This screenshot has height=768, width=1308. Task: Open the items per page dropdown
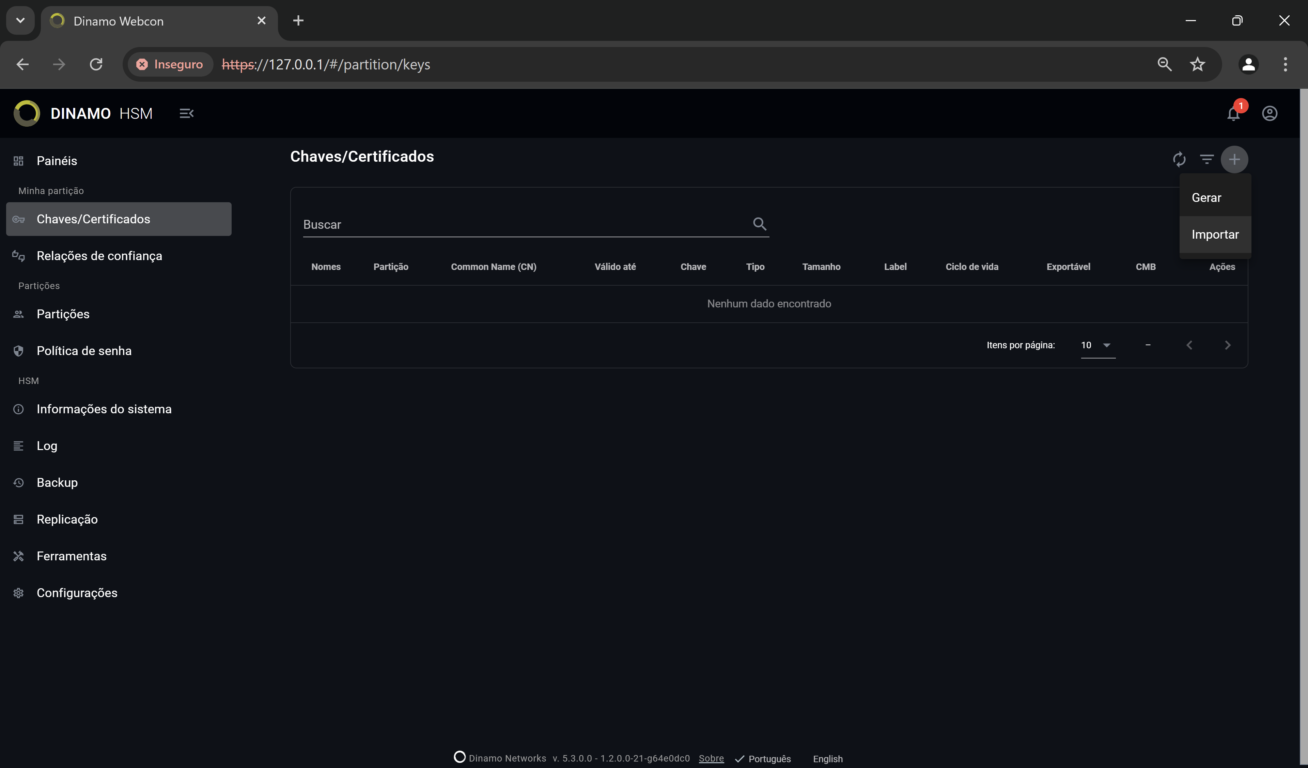pyautogui.click(x=1098, y=345)
